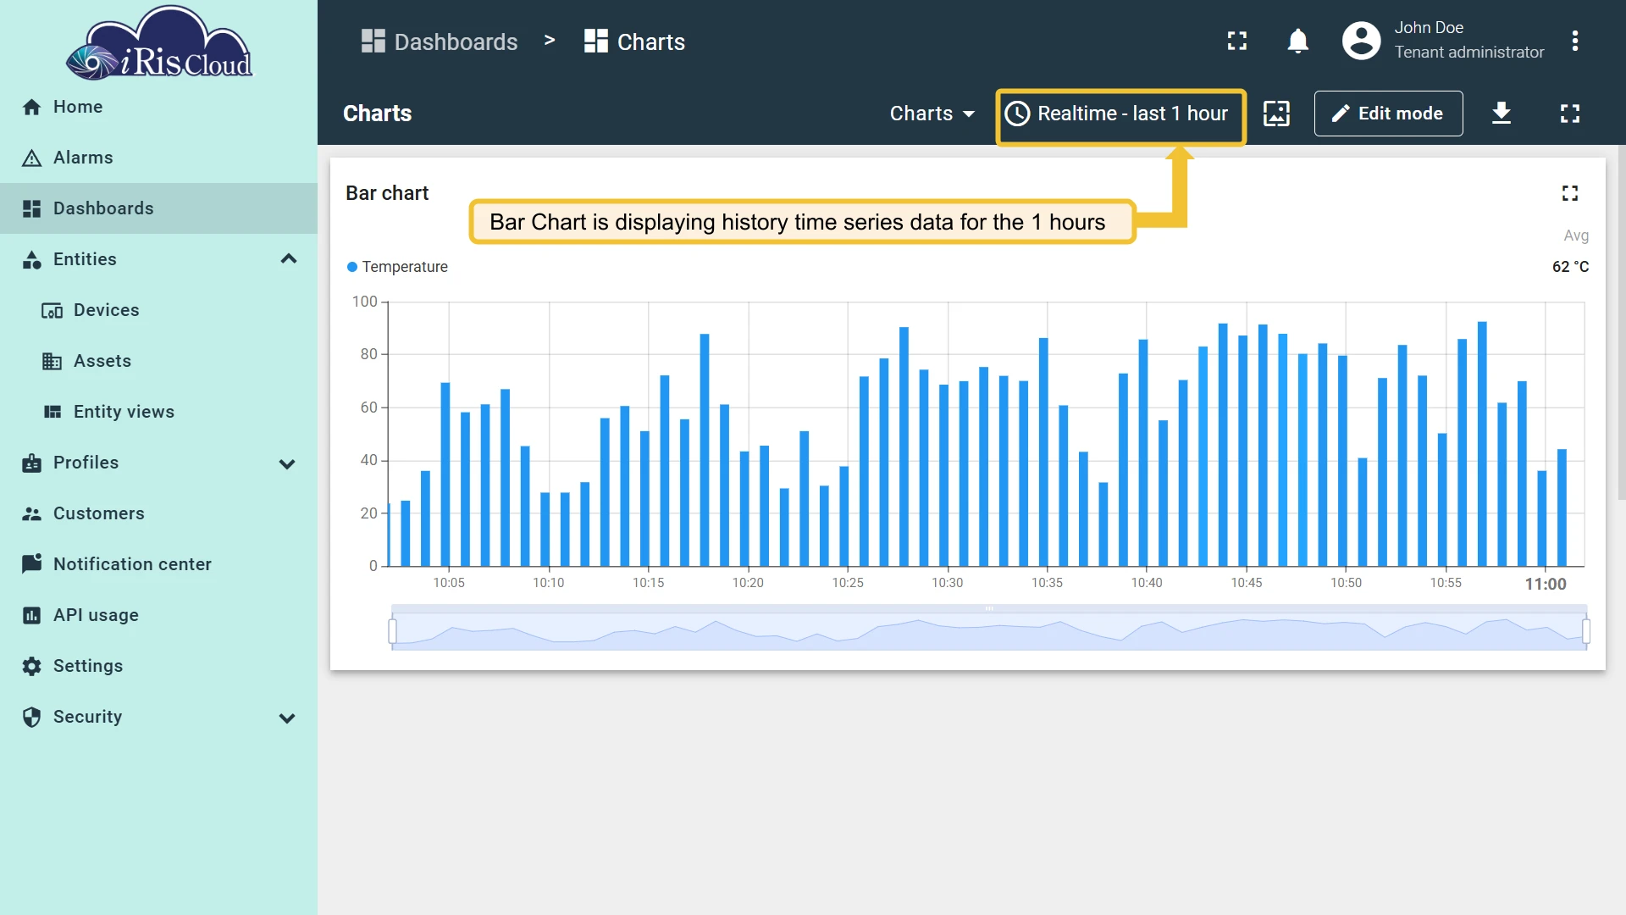Screen dimensions: 1626x915
Task: Go to Alarms in the sidebar
Action: tap(158, 158)
